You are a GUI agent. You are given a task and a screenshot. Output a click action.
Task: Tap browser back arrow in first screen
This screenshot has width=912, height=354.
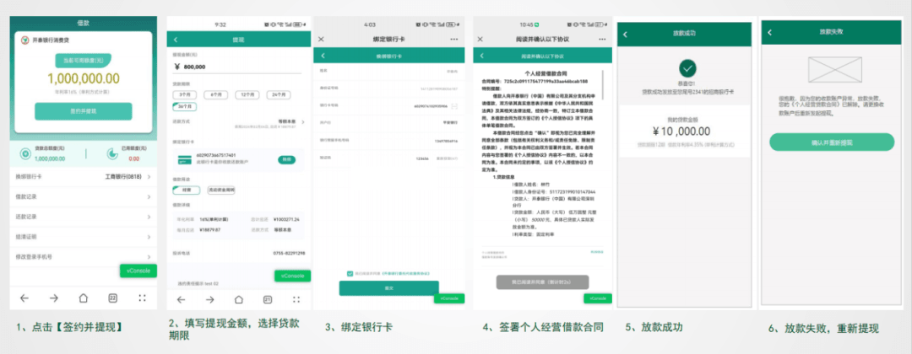24,298
